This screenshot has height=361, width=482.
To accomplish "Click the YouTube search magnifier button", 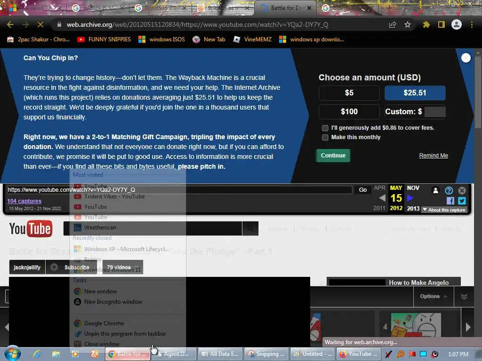I will pyautogui.click(x=250, y=228).
